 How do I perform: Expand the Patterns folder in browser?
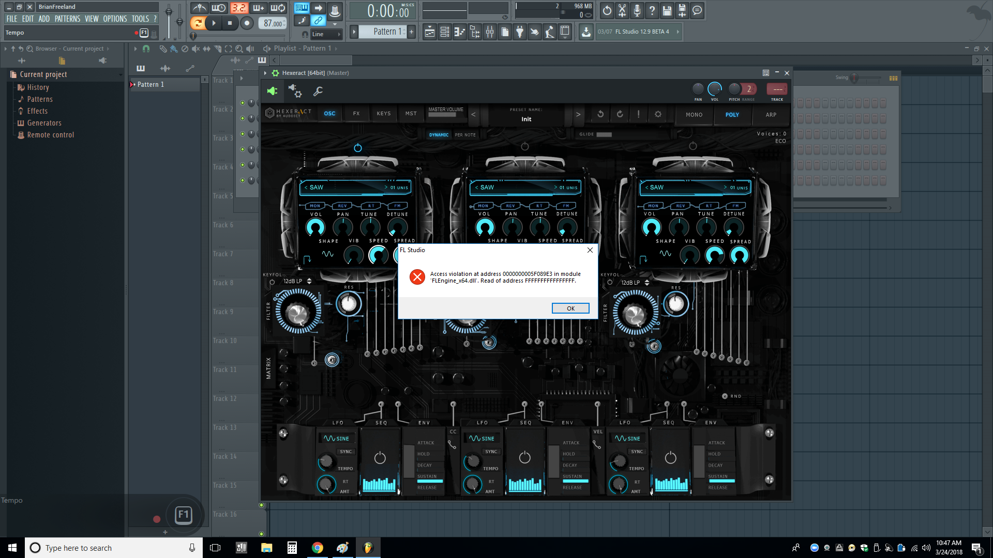coord(40,99)
